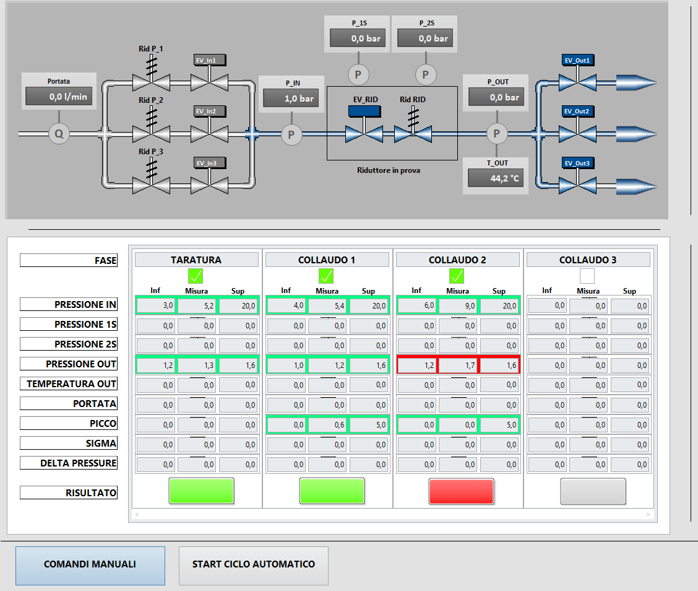The width and height of the screenshot is (698, 591).
Task: Select COLLAUDO 1 column header
Action: point(327,260)
